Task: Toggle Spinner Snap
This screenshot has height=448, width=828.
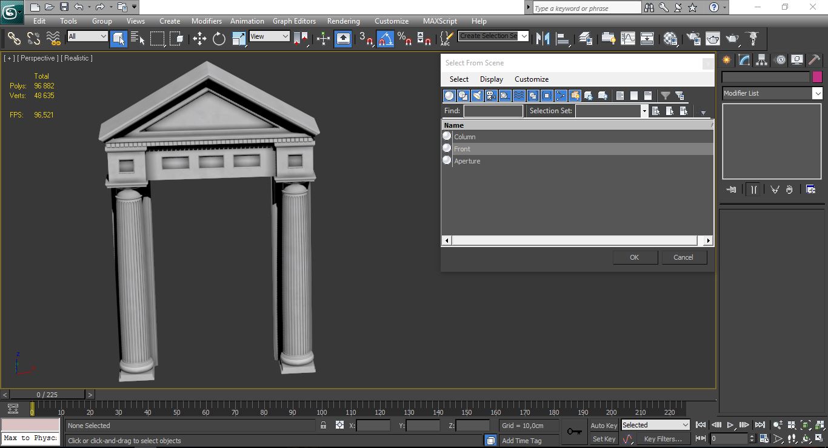Action: pyautogui.click(x=424, y=39)
